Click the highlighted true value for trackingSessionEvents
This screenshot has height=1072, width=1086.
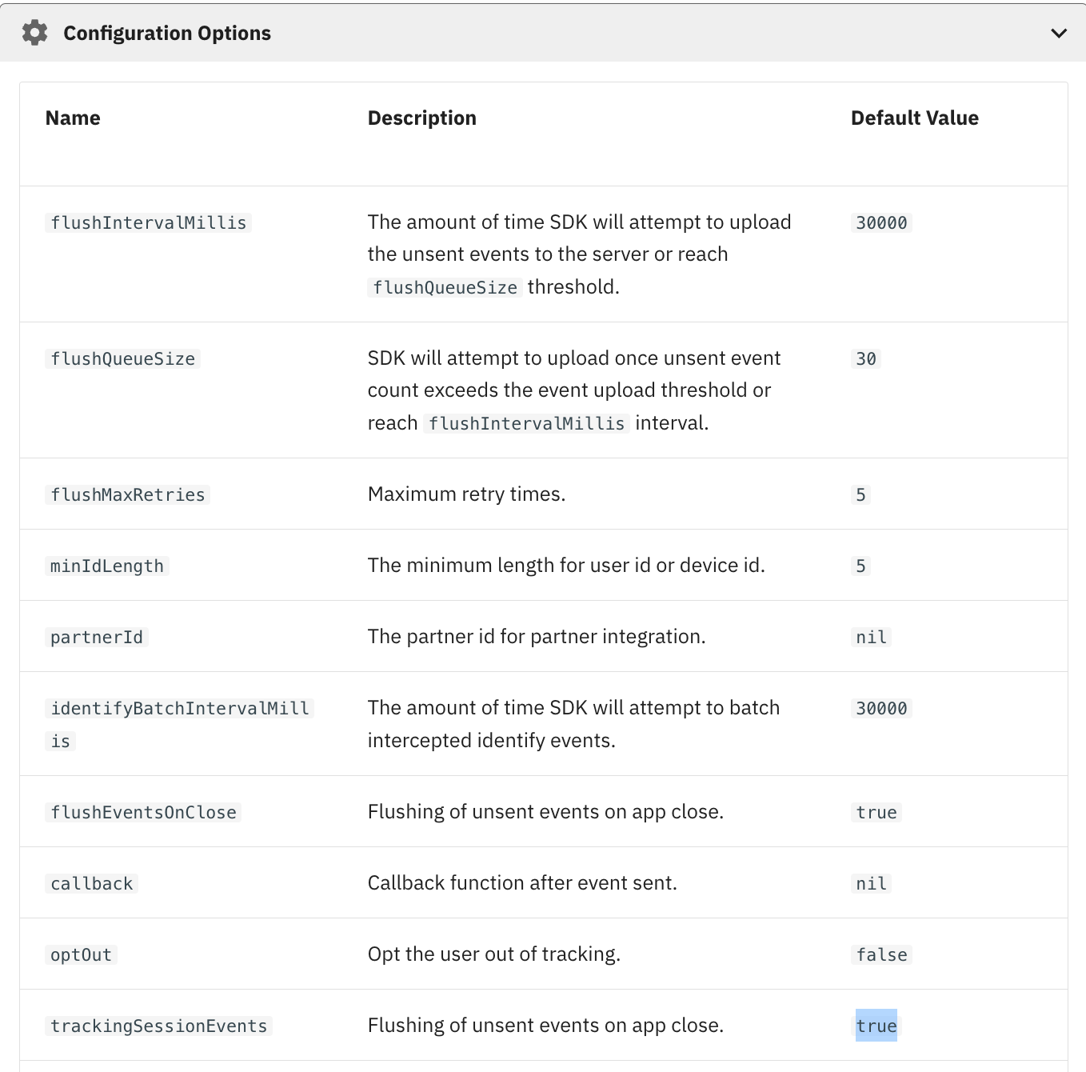point(876,1026)
